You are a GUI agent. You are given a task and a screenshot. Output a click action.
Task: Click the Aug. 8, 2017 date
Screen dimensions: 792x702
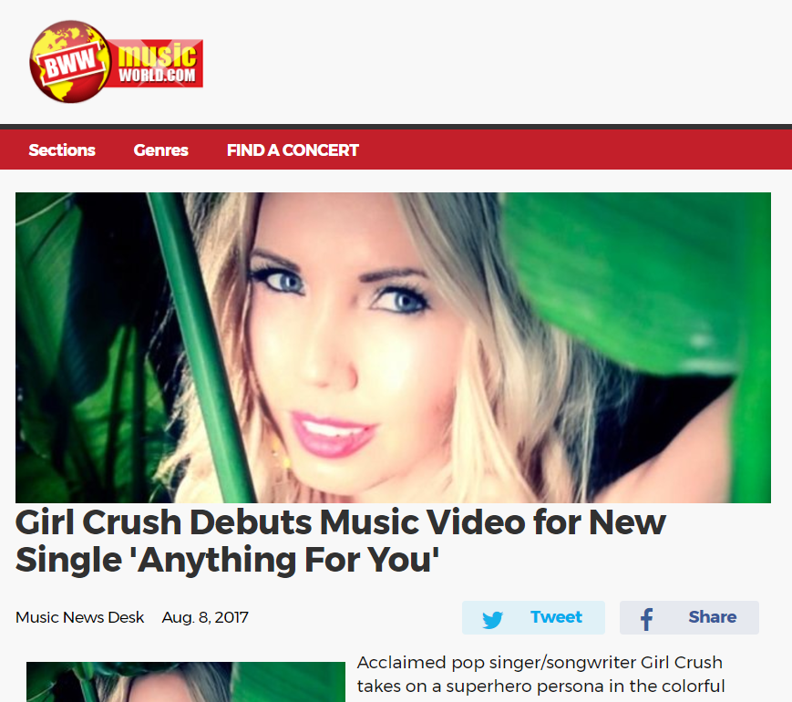coord(205,617)
